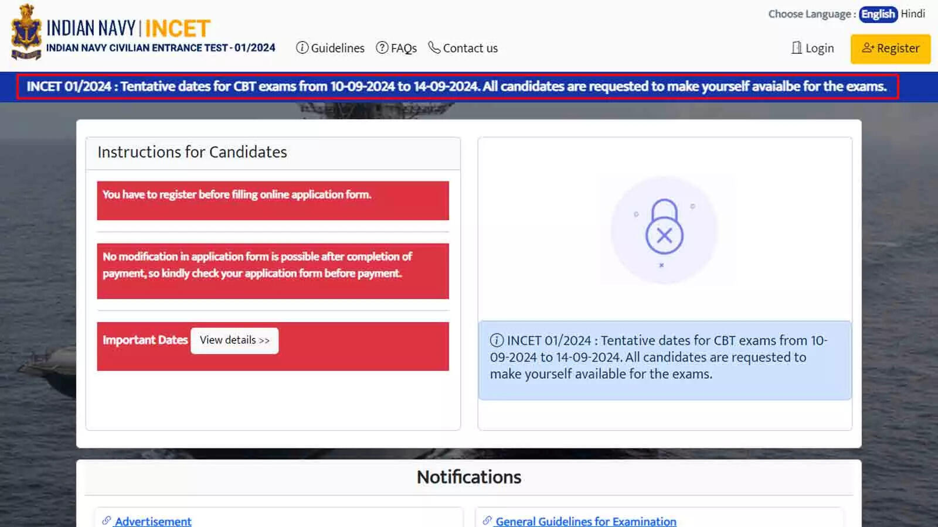Click the Login book icon
Viewport: 938px width, 527px height.
797,48
